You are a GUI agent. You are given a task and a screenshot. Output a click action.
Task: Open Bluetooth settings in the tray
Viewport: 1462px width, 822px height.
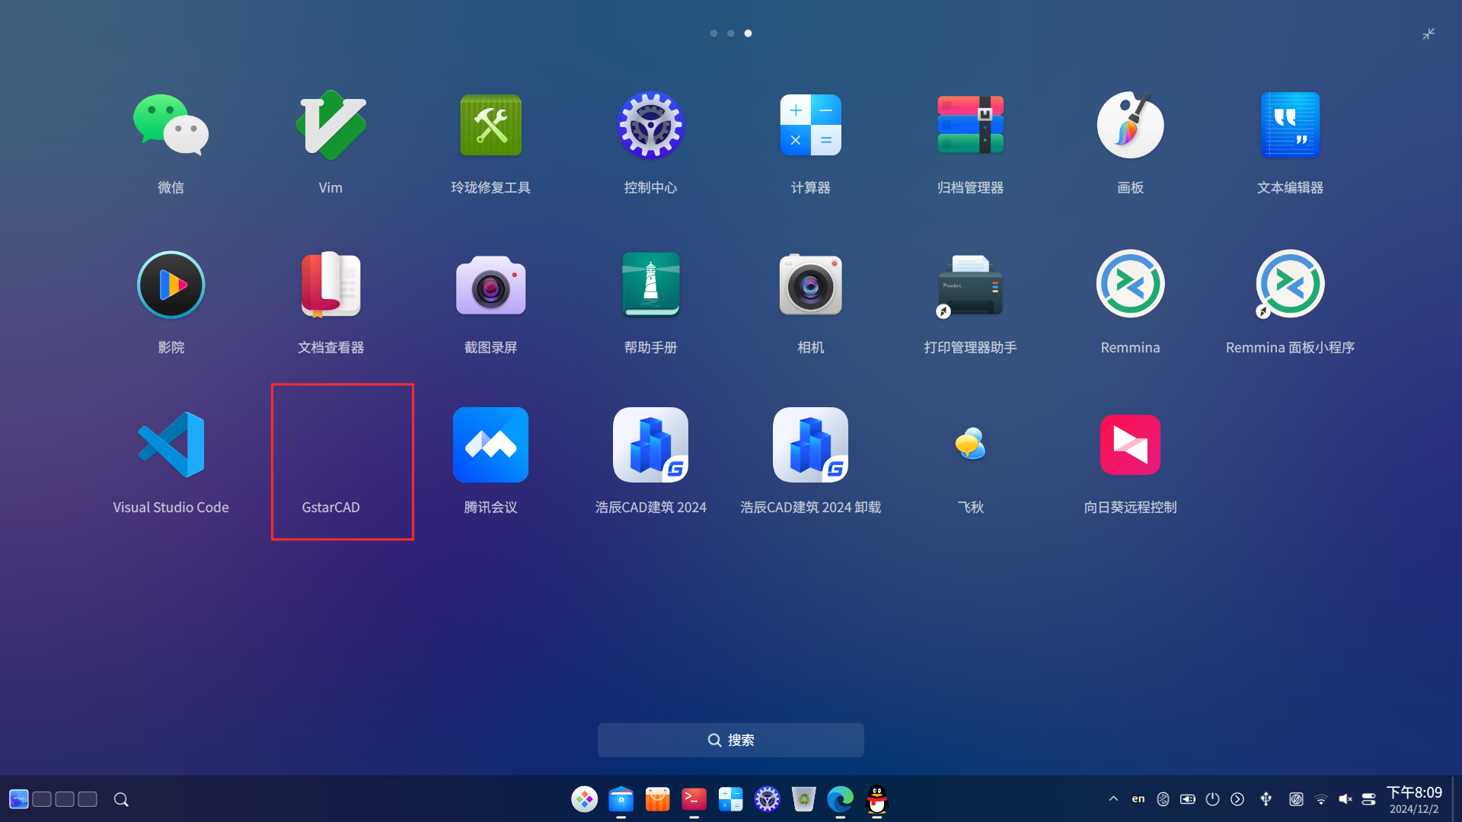click(x=1163, y=799)
